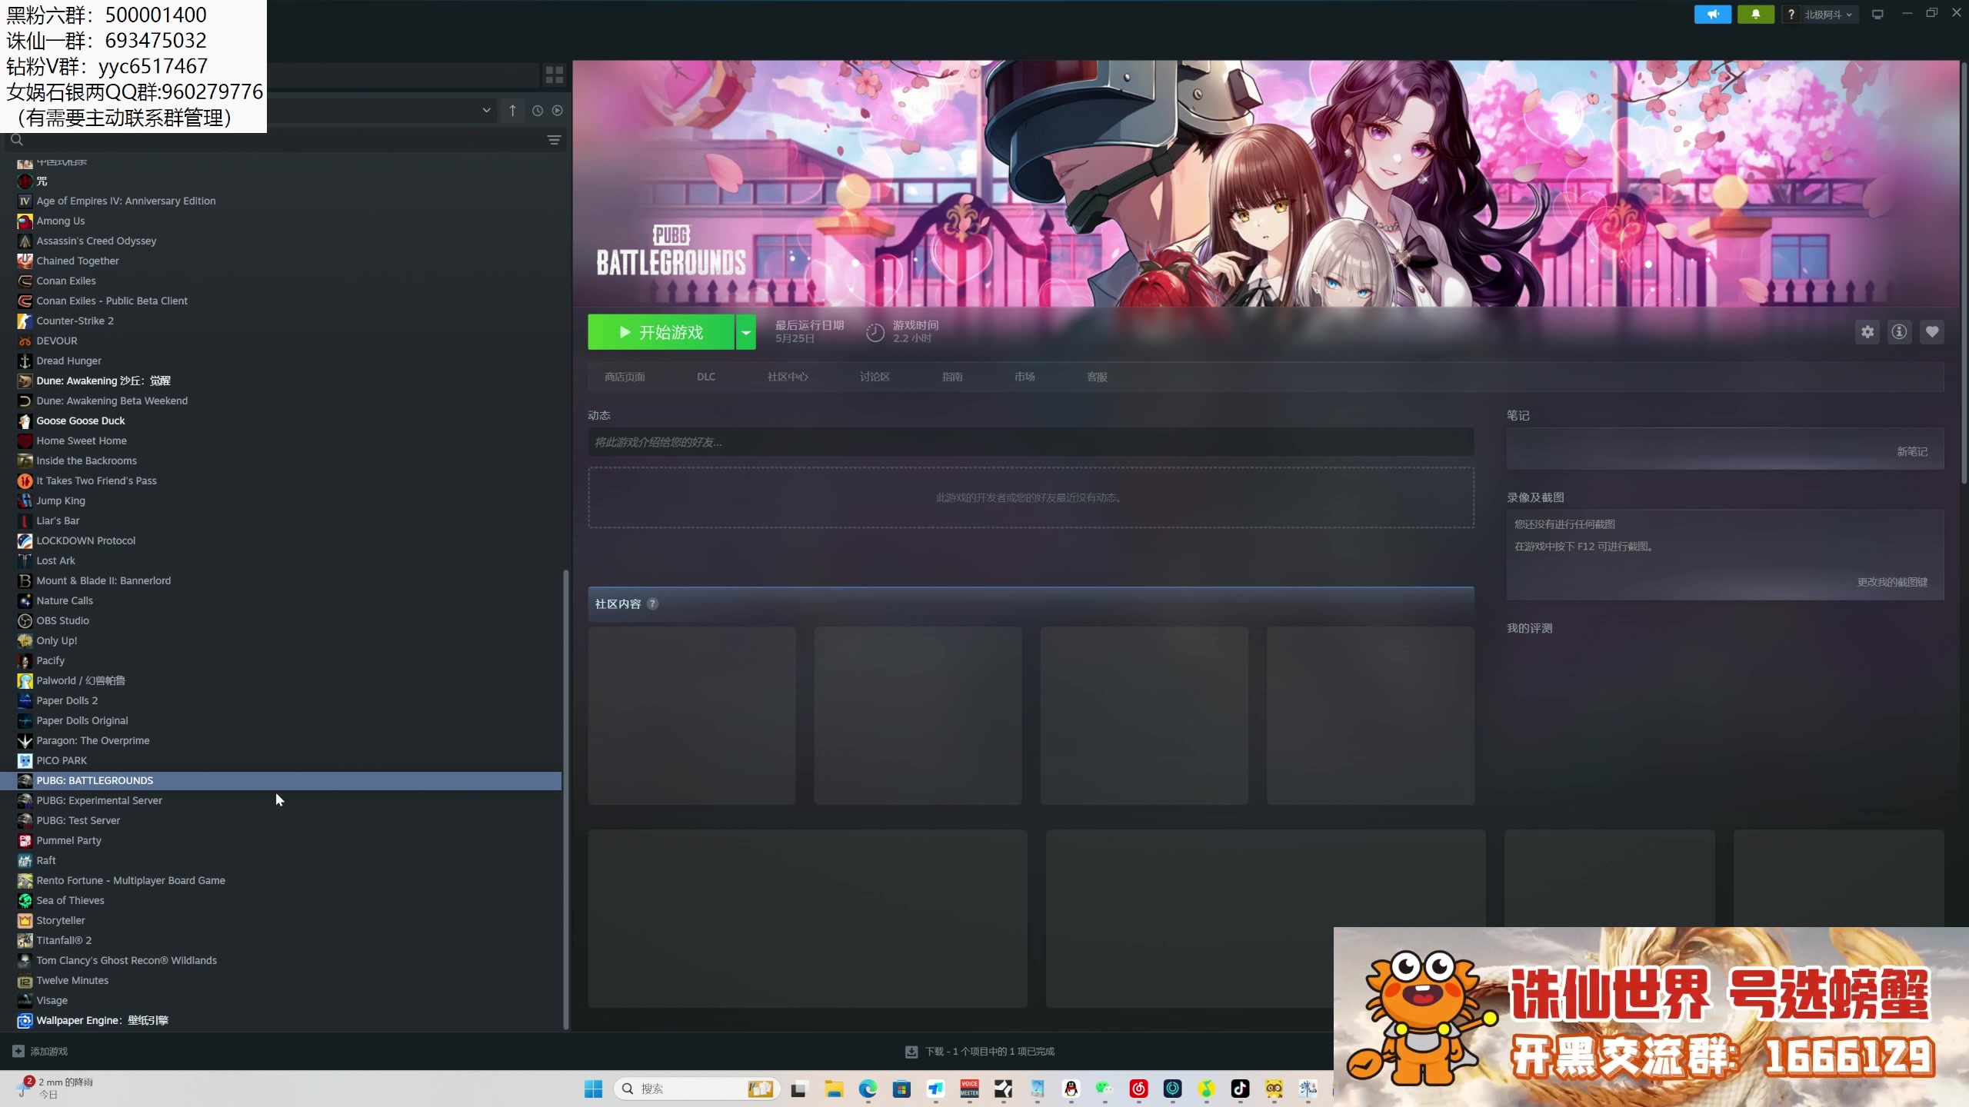This screenshot has width=1969, height=1107.
Task: Open the 社区内容 help question mark
Action: (652, 603)
